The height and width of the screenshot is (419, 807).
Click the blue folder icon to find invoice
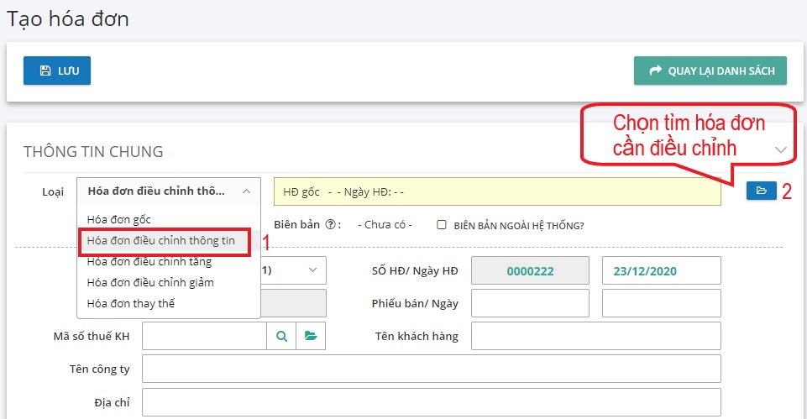pyautogui.click(x=761, y=191)
